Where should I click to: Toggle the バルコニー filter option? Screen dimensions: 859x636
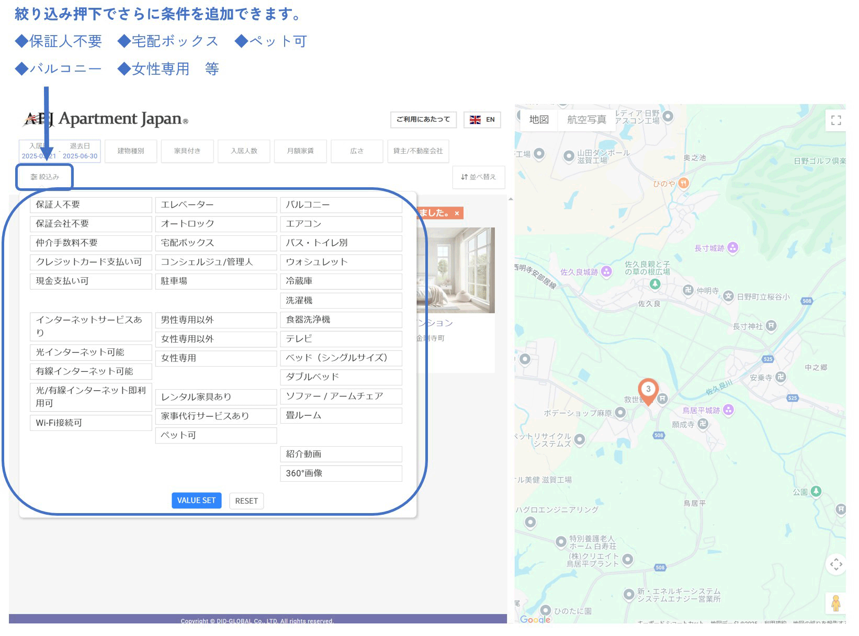(341, 205)
